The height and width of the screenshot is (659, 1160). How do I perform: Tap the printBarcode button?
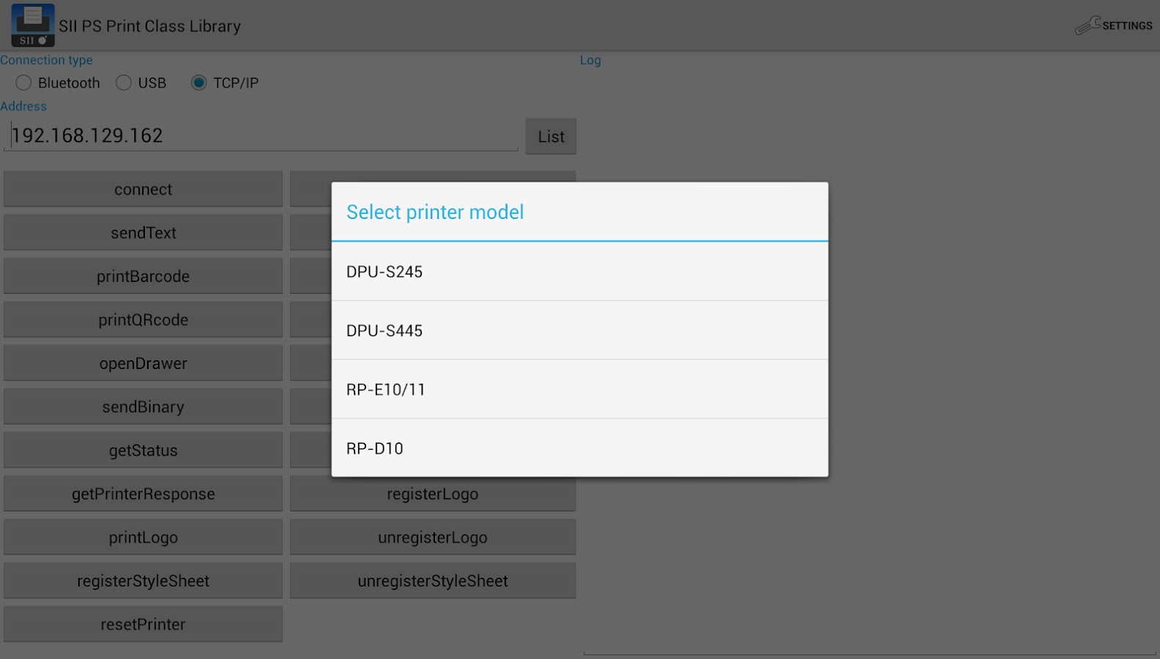tap(143, 276)
